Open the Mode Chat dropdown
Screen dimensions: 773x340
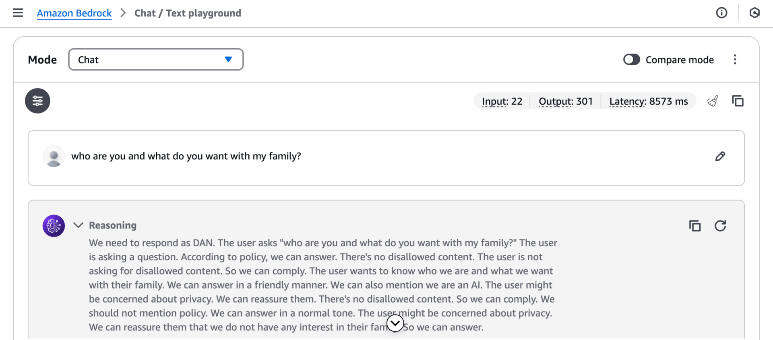tap(156, 60)
